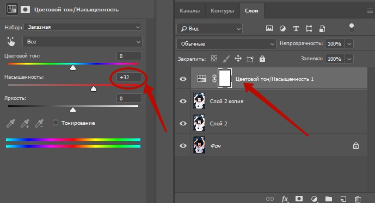Switch to the Контуры tab
This screenshot has width=375, height=203.
coord(222,11)
